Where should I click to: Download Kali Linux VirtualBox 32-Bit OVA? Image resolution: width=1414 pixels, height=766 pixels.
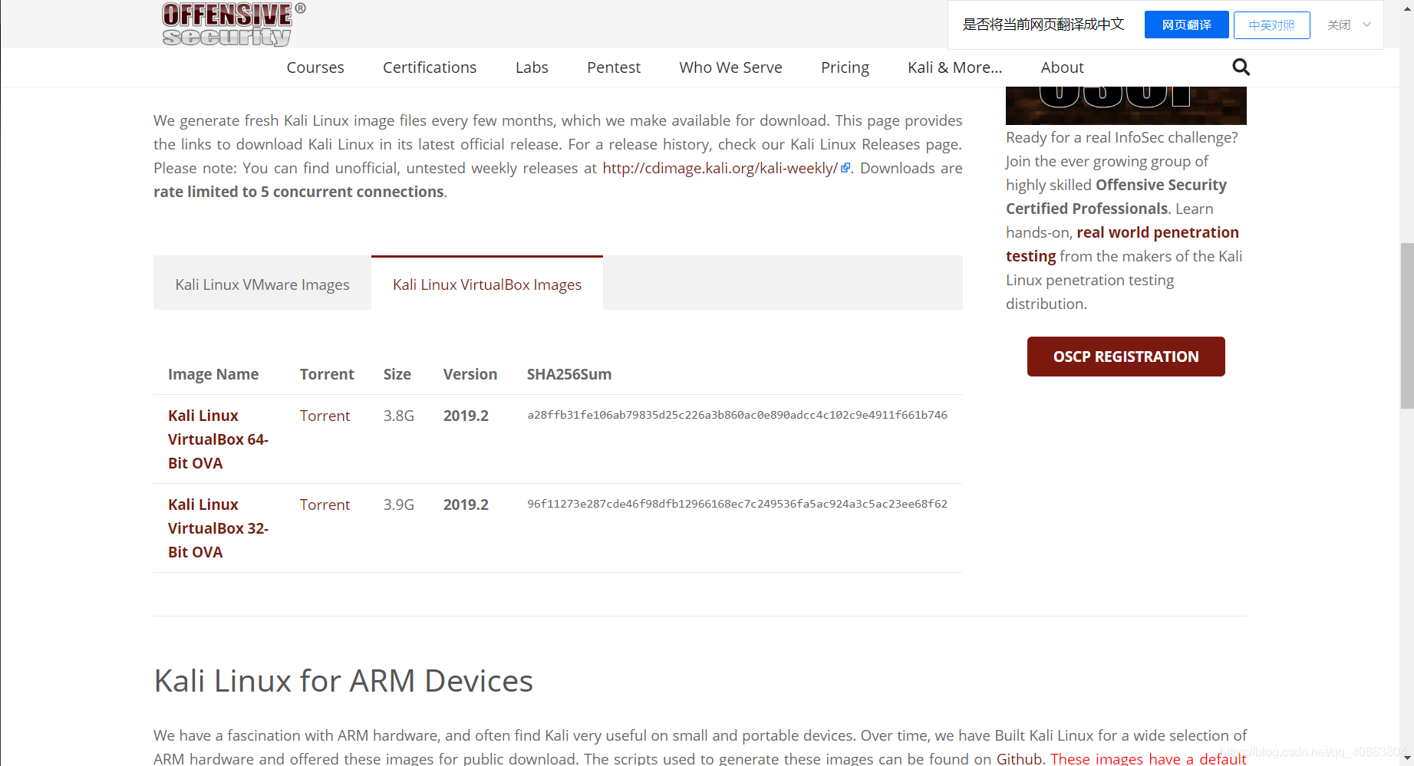218,528
